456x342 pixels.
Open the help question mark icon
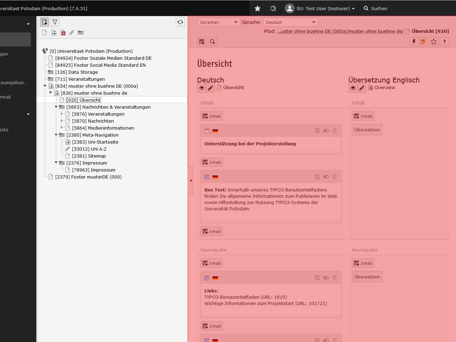point(444,42)
